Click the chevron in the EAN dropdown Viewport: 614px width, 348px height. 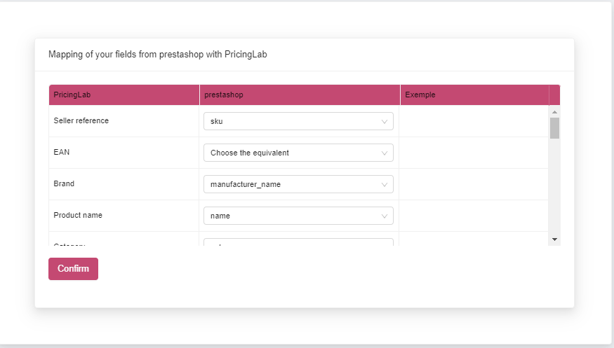pos(385,153)
